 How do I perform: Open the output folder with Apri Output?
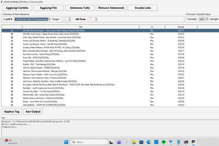33,112
